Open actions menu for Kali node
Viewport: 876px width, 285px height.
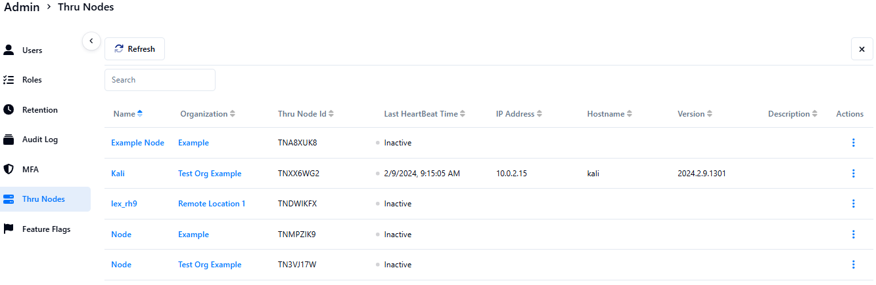pyautogui.click(x=853, y=174)
